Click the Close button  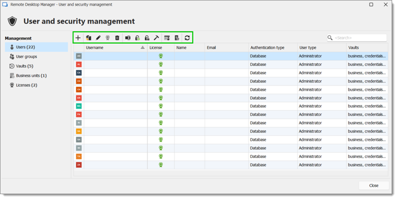click(x=374, y=186)
